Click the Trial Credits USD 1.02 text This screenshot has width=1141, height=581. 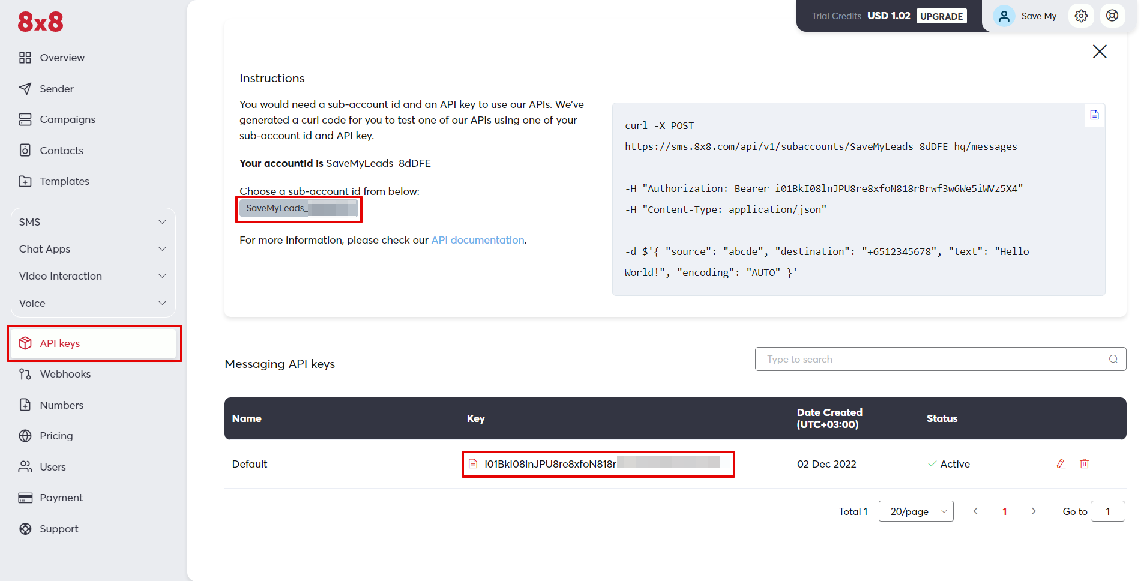[x=861, y=16]
